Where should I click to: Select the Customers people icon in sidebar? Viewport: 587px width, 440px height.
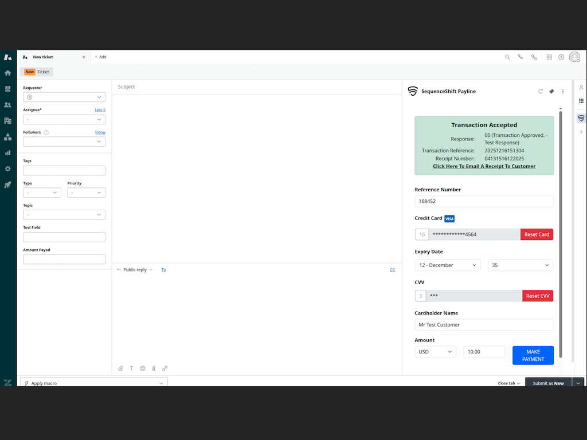[8, 105]
